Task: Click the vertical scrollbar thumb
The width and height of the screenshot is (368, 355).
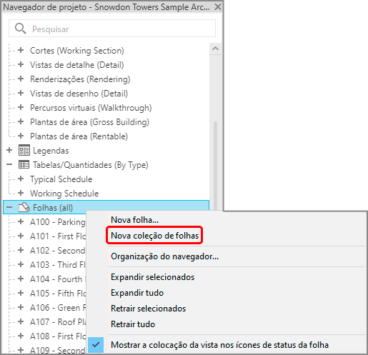Action: tap(215, 166)
